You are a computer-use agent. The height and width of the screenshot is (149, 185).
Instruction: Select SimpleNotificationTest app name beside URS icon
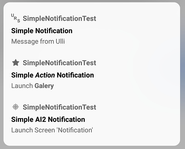coord(59,19)
